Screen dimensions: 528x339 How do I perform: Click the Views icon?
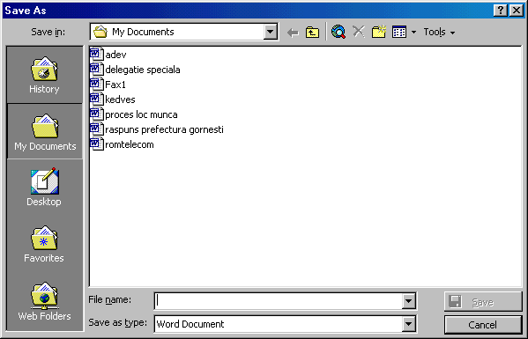pos(399,32)
